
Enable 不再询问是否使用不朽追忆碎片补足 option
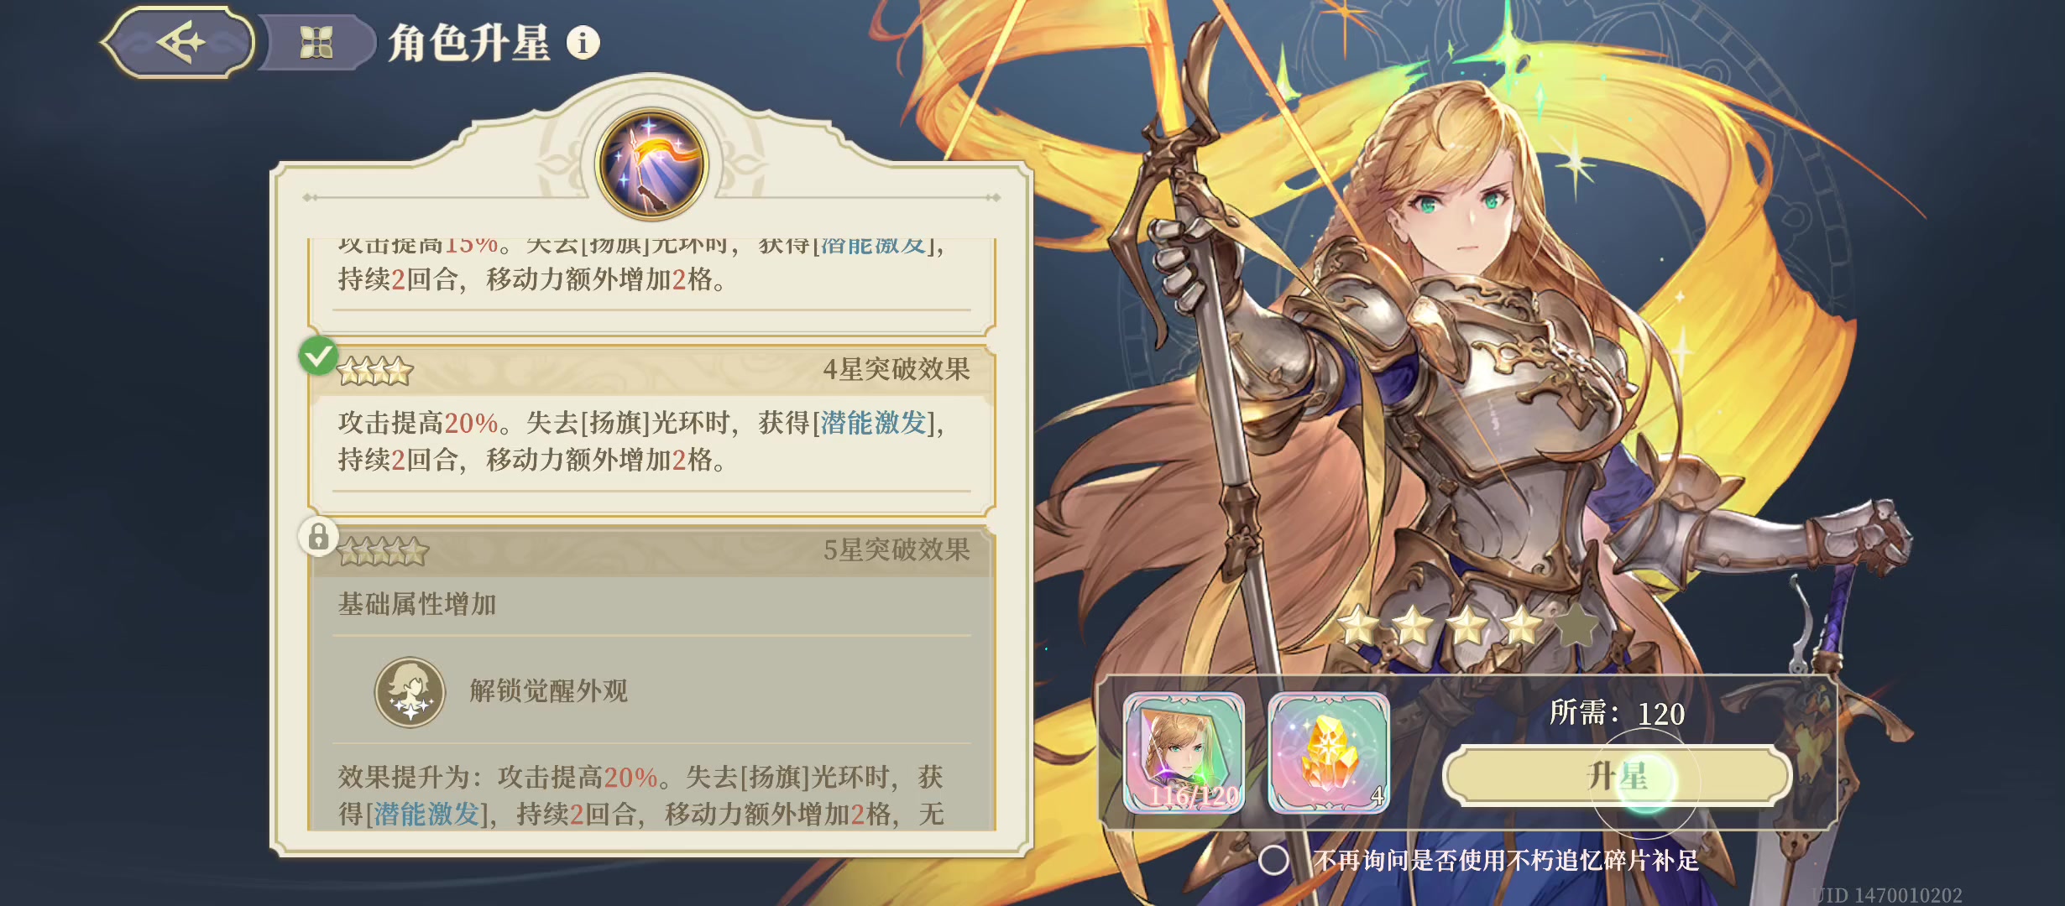click(1273, 860)
